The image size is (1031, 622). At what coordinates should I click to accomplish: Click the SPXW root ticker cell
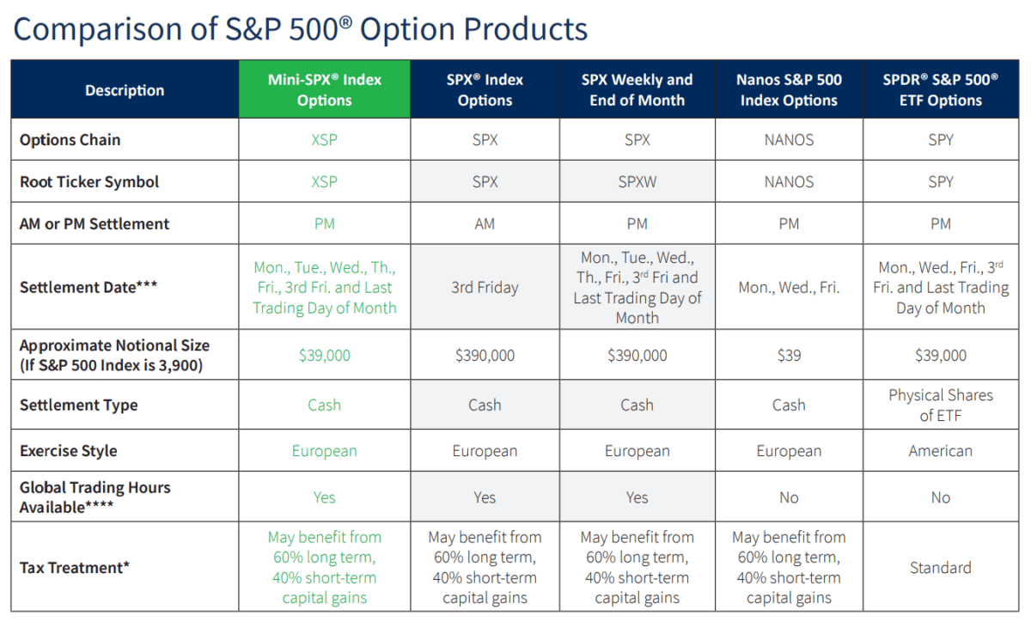point(637,181)
